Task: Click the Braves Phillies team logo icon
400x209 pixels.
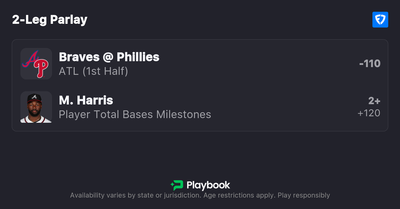Action: coord(36,64)
